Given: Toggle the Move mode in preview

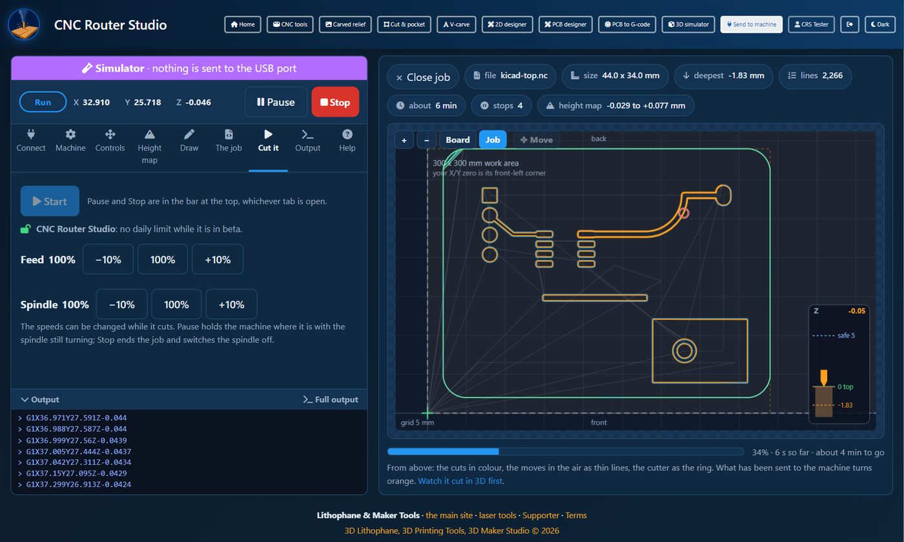Looking at the screenshot, I should (537, 140).
